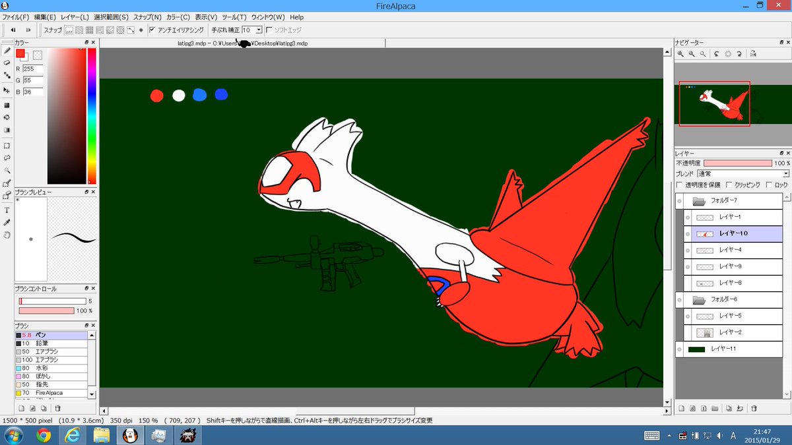Select the Magic Wand tool
The image size is (792, 445).
point(7,171)
